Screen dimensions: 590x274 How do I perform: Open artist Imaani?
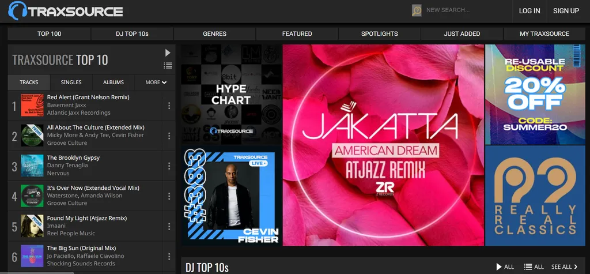(x=56, y=226)
